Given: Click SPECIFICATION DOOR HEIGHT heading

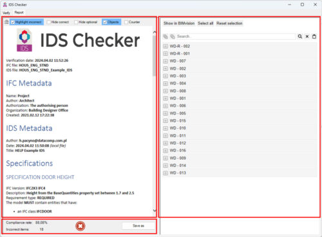Looking at the screenshot, I should point(40,177).
